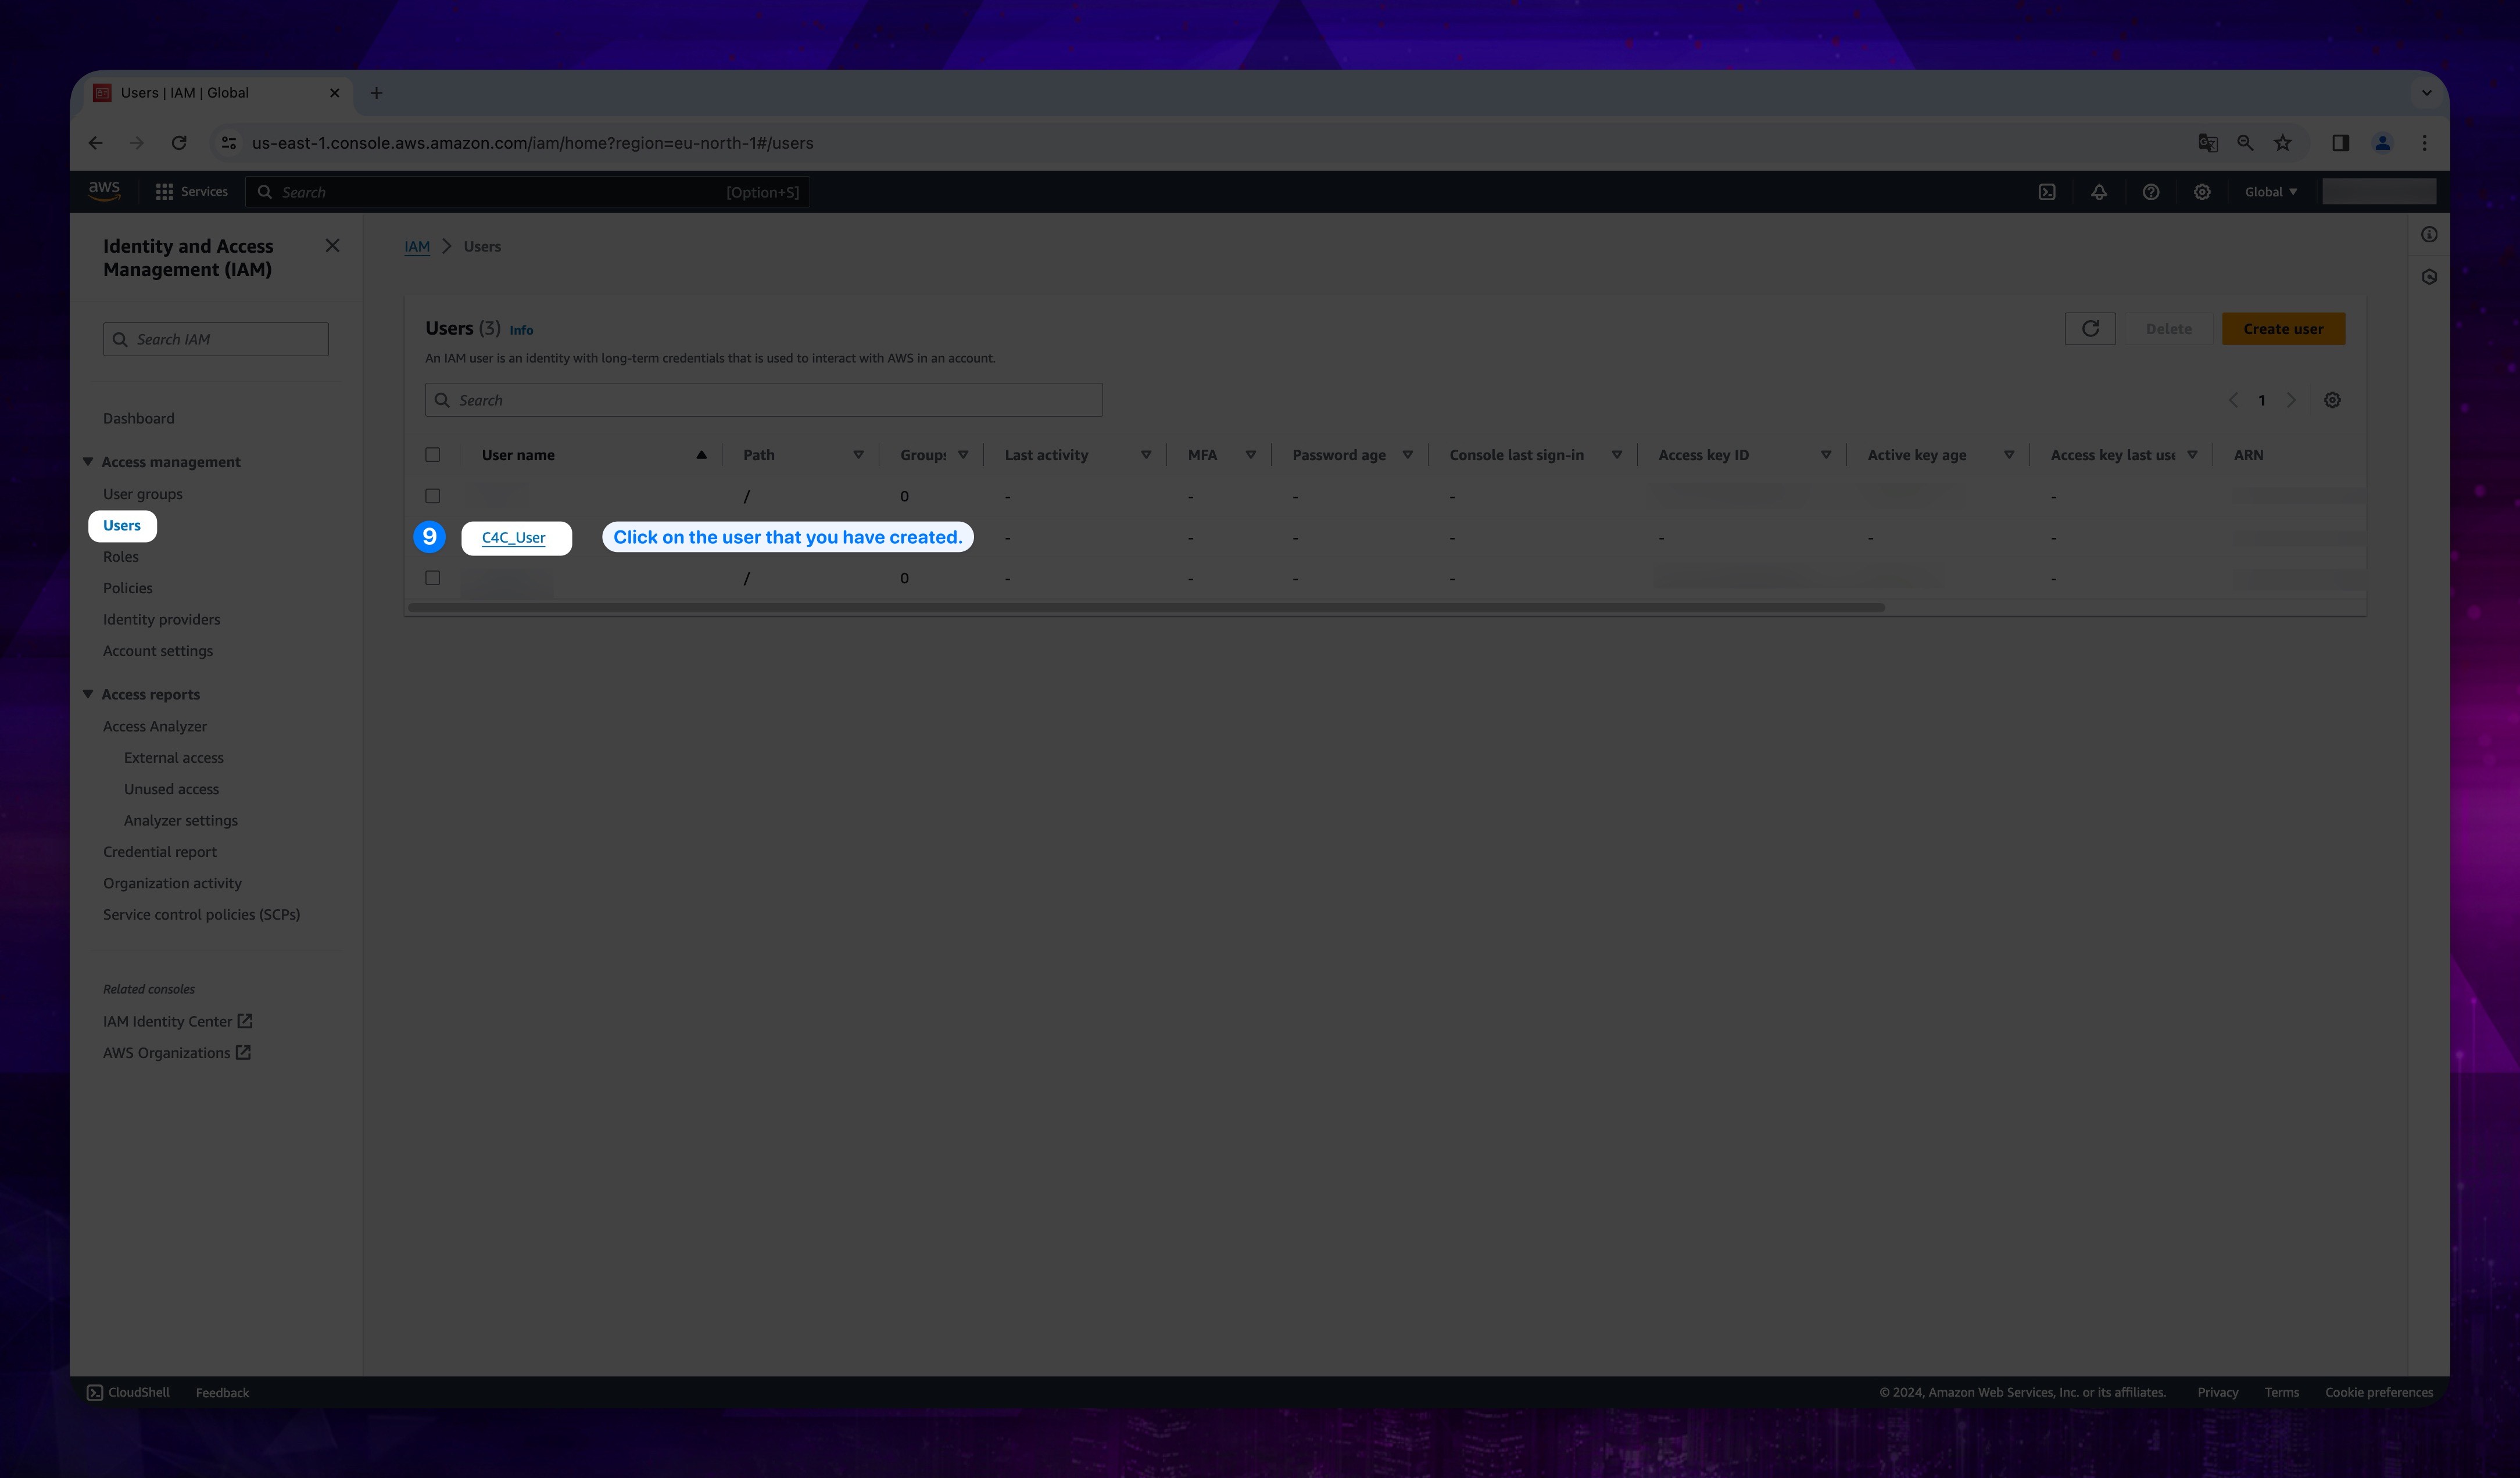
Task: Open the translate page icon
Action: tap(2208, 143)
